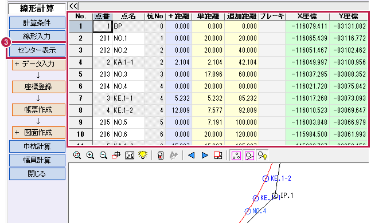This screenshot has height=223, width=371.
Task: Collapse panel with the << button
Action: pos(73,6)
